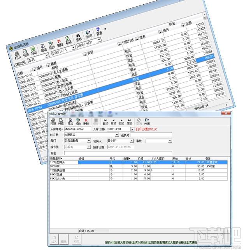Open the 入库日期 date dropdown
The width and height of the screenshot is (244, 251).
132,129
